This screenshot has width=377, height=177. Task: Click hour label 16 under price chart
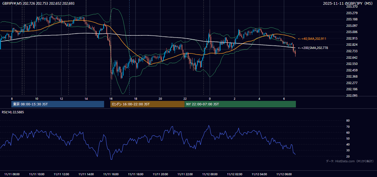click(111, 99)
